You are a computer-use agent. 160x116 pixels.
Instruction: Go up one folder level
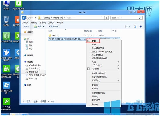click(36, 18)
